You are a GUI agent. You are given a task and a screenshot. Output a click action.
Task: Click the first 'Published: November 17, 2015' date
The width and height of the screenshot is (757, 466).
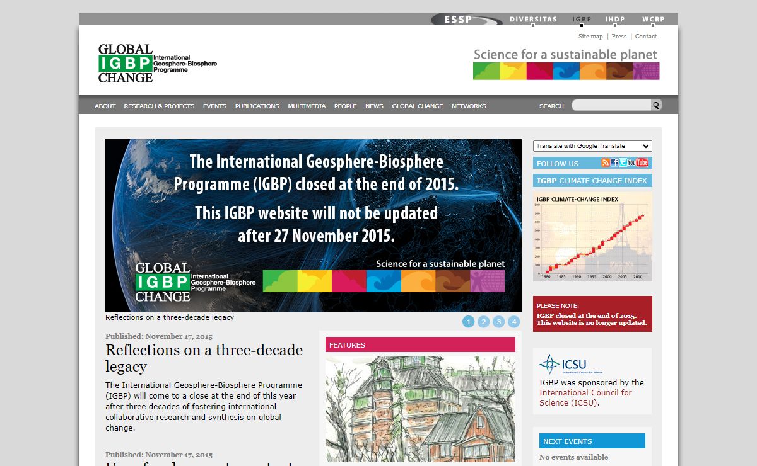tap(159, 336)
